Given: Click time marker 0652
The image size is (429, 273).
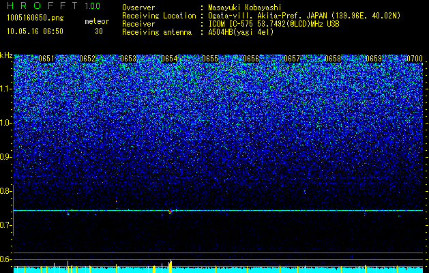Looking at the screenshot, I should (x=87, y=59).
